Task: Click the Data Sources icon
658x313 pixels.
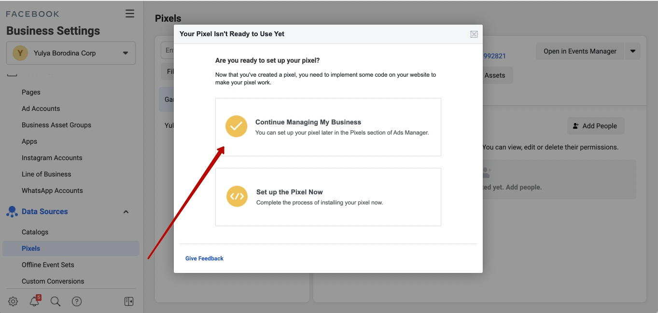Action: point(12,212)
